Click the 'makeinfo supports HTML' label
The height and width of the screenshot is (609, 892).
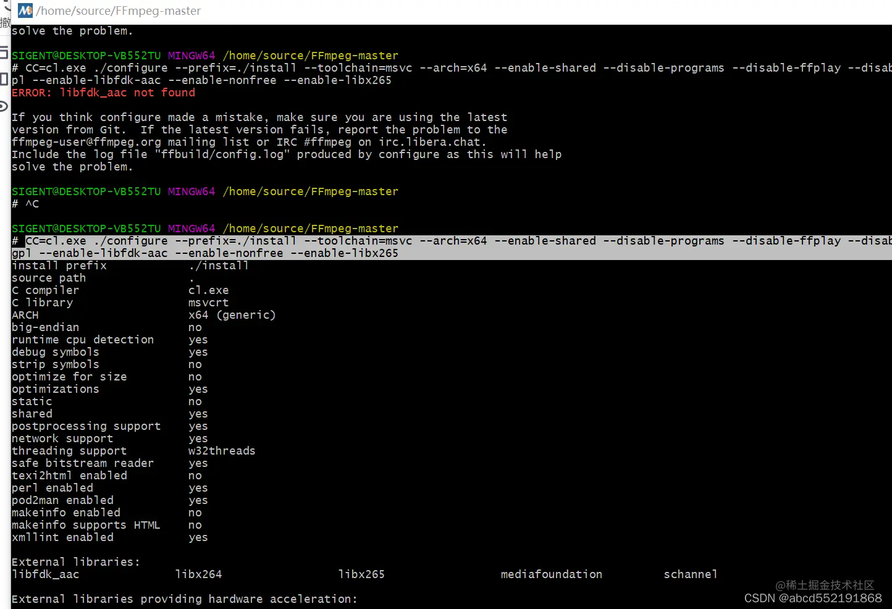(x=86, y=525)
